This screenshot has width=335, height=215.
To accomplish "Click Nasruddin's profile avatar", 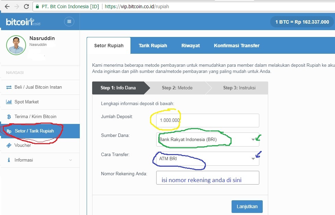I will (x=16, y=45).
